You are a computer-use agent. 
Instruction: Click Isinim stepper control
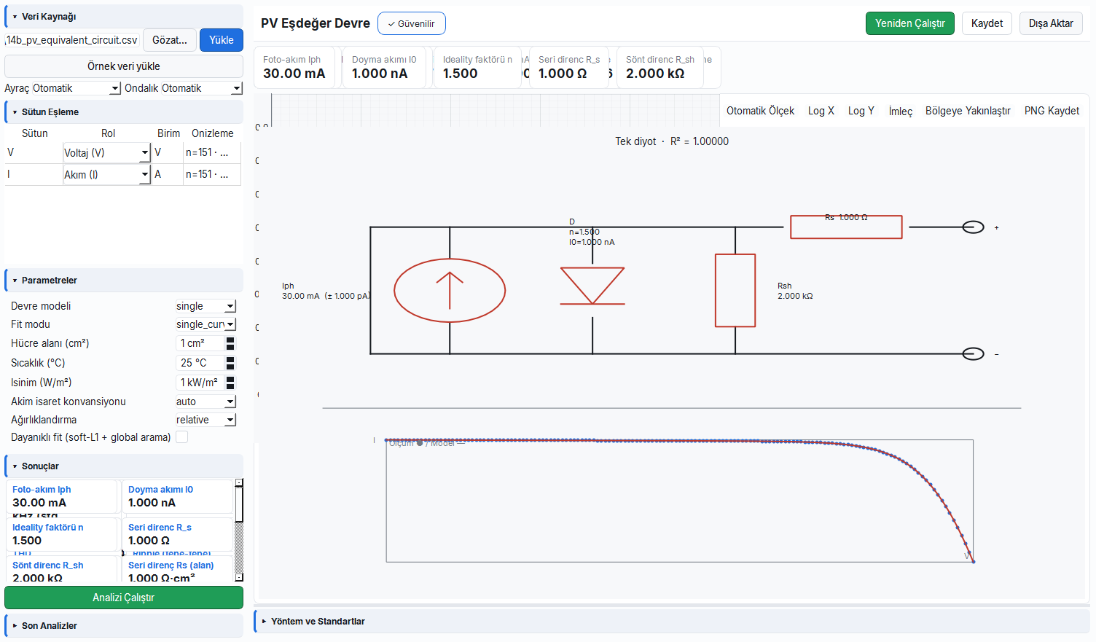[x=230, y=383]
